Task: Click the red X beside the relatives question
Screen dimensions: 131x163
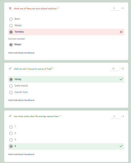Action: 10,8
